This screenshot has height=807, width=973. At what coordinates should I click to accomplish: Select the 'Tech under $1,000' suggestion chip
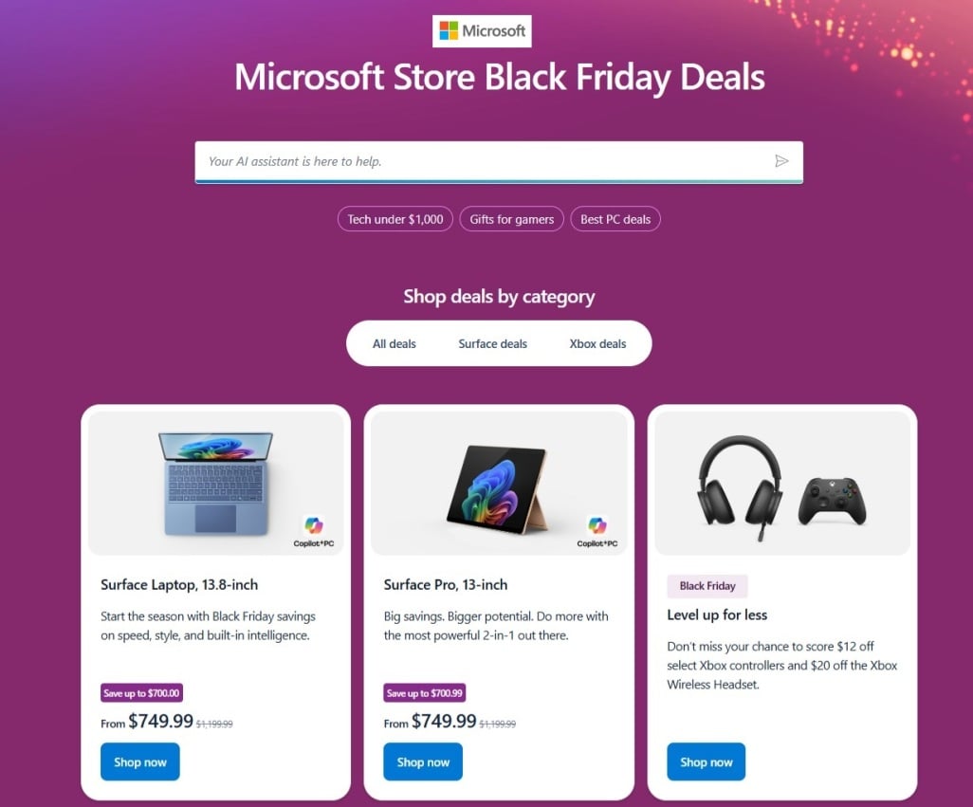pyautogui.click(x=395, y=219)
